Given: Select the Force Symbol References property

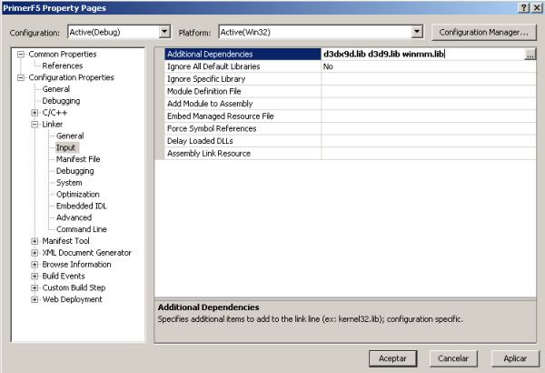Looking at the screenshot, I should tap(243, 128).
